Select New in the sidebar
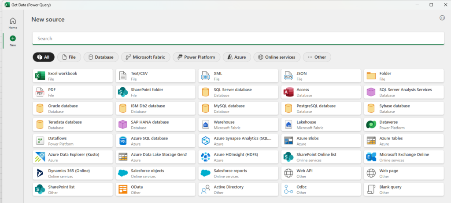 tap(13, 41)
